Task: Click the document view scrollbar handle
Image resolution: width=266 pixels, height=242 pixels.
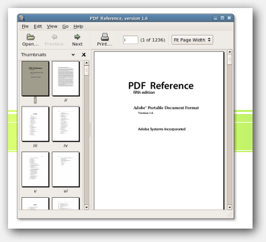Action: tap(230, 60)
